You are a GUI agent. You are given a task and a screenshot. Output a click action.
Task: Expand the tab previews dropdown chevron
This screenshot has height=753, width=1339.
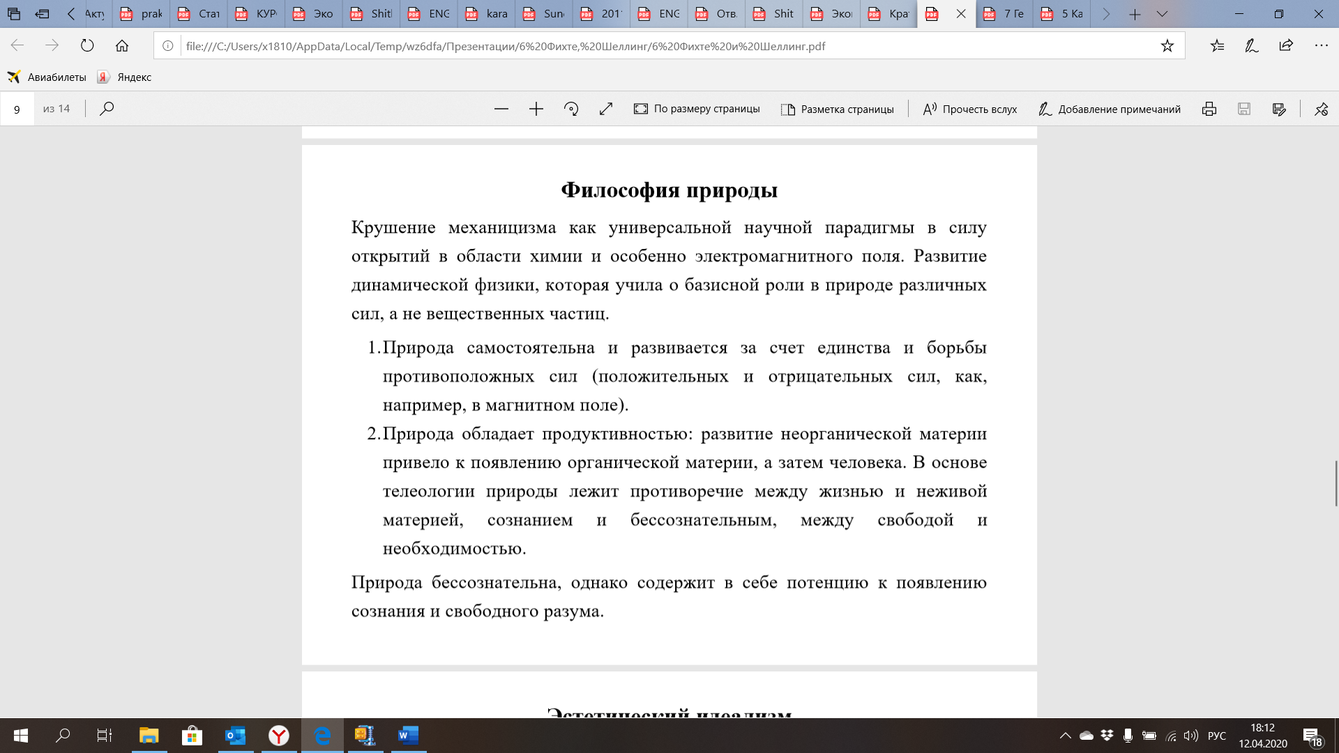[x=1162, y=14]
